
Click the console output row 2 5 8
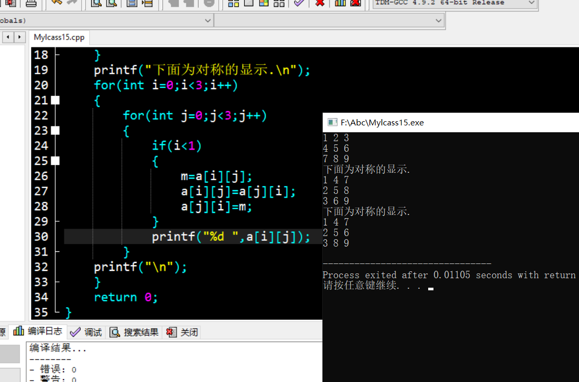click(336, 190)
